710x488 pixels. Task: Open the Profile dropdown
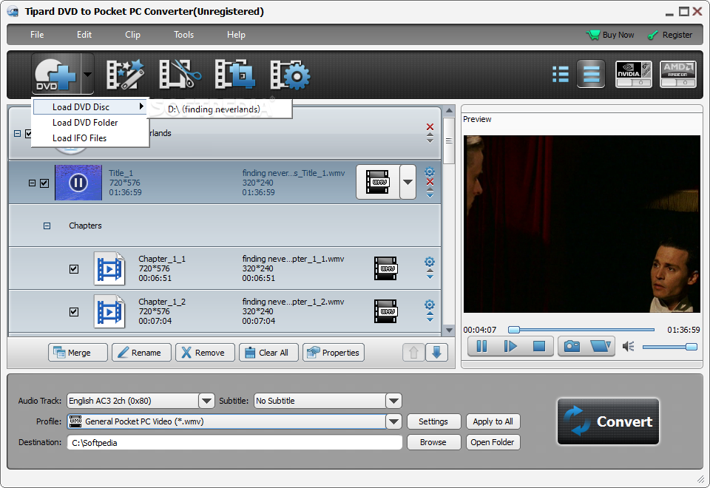pyautogui.click(x=393, y=421)
